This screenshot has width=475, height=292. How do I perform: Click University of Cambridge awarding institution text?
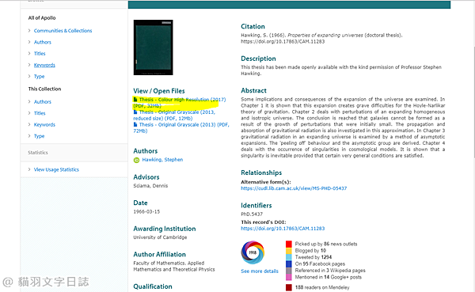pyautogui.click(x=160, y=237)
